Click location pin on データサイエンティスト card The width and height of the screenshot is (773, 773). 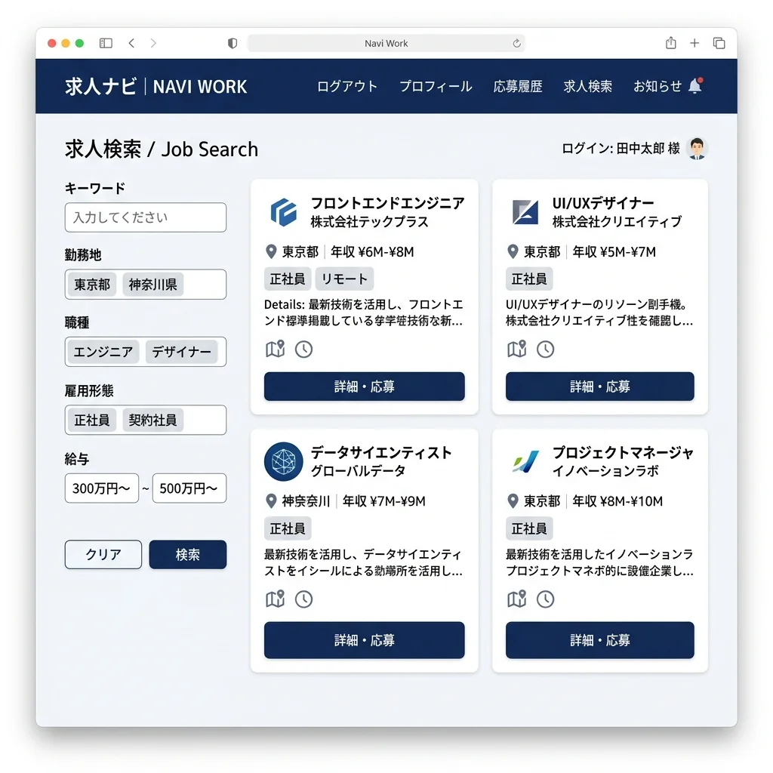(271, 501)
